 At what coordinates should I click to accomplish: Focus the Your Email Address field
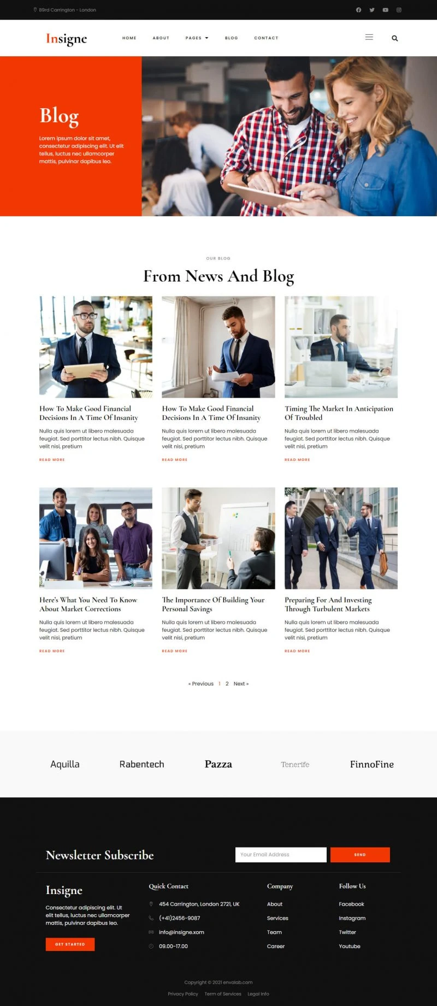click(x=281, y=855)
